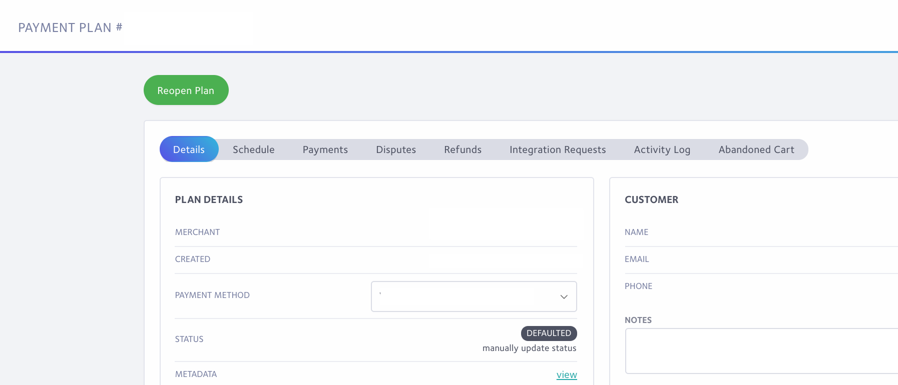Open the Abandoned Cart tab
Image resolution: width=898 pixels, height=385 pixels.
pos(756,149)
